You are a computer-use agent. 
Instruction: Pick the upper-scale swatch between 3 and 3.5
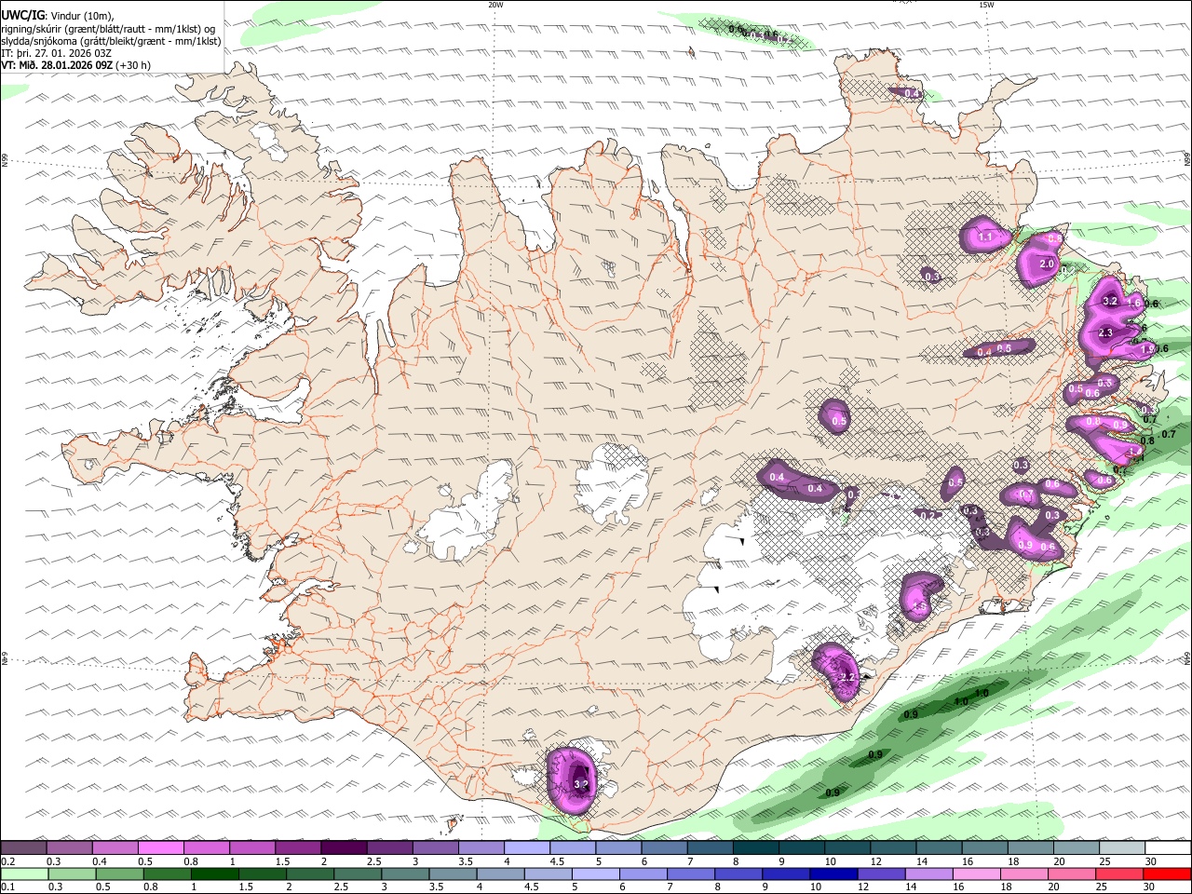435,848
